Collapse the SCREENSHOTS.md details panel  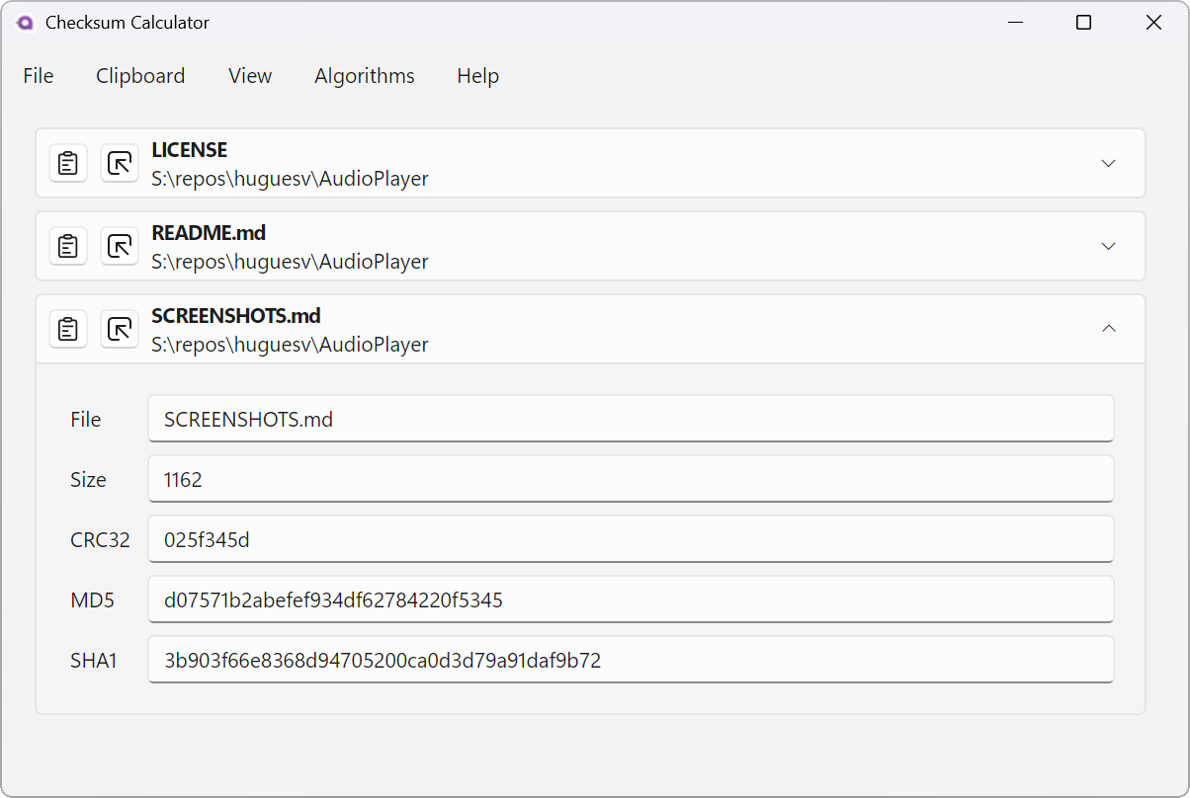click(1108, 329)
